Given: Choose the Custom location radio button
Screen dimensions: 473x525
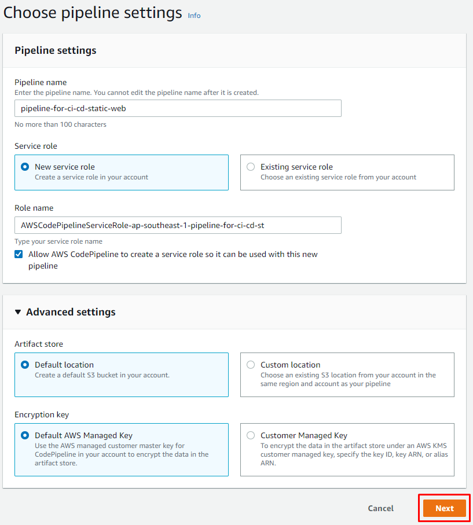Looking at the screenshot, I should pos(251,365).
